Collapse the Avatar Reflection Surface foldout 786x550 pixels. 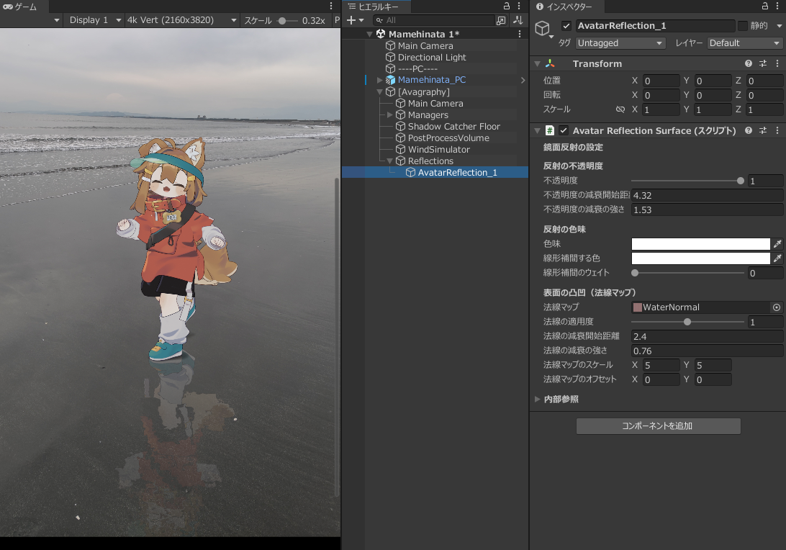[538, 130]
